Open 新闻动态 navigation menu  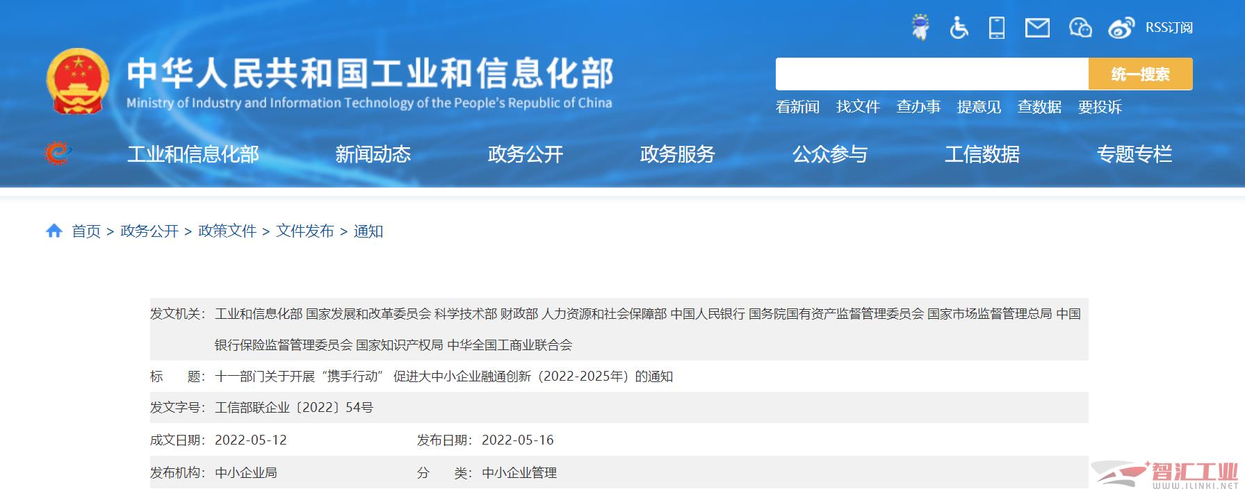pyautogui.click(x=373, y=154)
